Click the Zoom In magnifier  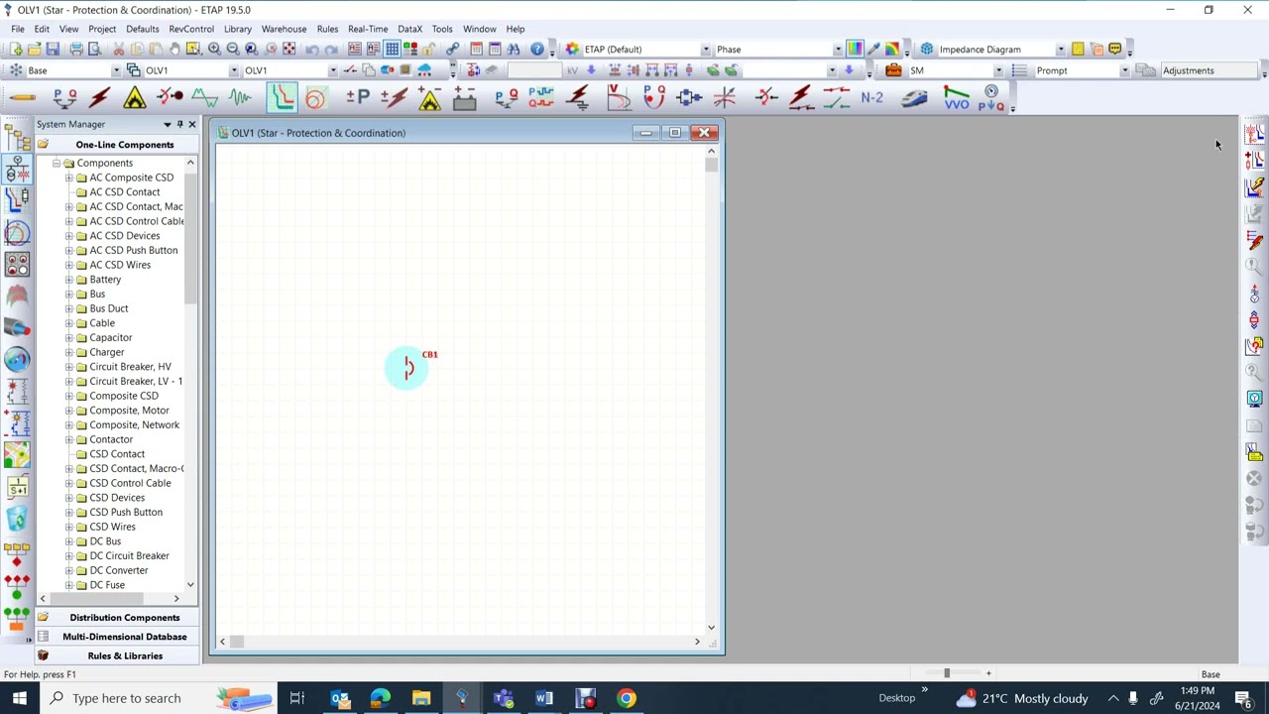tap(214, 49)
